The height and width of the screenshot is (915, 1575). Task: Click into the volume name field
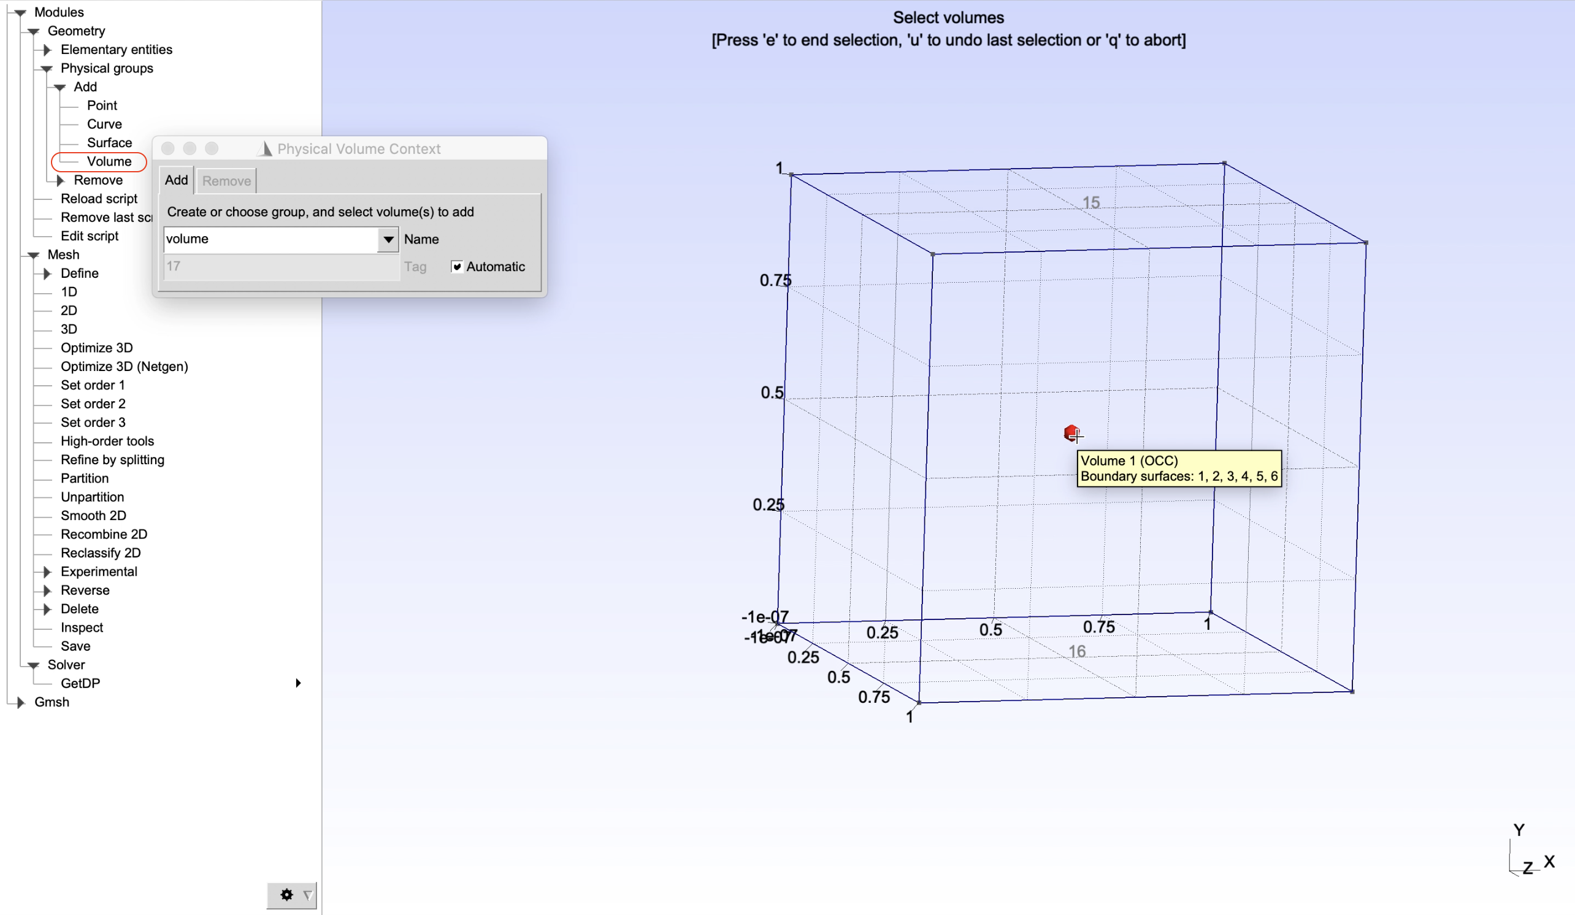[270, 239]
